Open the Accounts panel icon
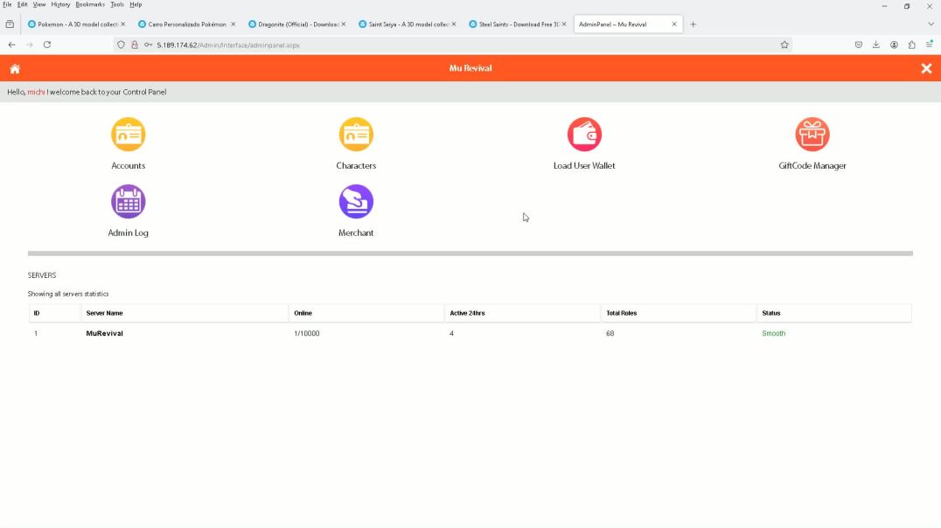 [x=128, y=135]
